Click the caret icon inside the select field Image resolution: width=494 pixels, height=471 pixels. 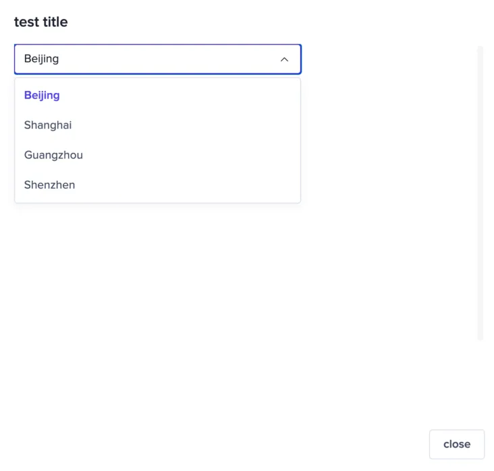284,59
